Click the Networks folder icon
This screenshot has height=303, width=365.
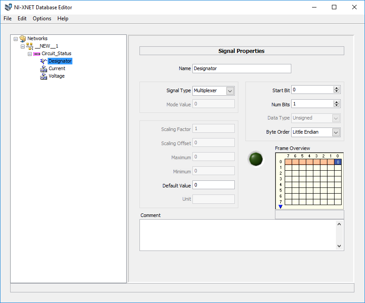23,38
